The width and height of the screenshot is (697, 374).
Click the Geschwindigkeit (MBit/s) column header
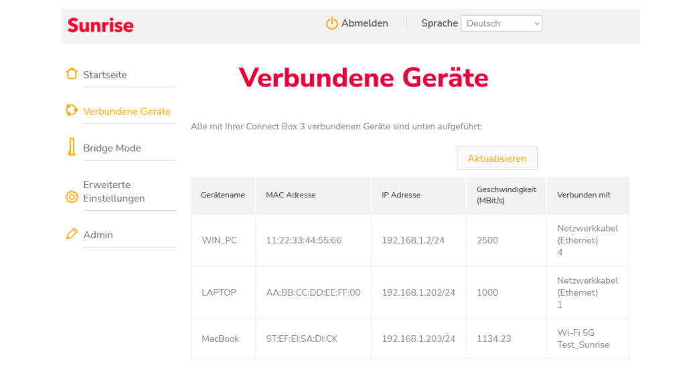[x=506, y=195]
